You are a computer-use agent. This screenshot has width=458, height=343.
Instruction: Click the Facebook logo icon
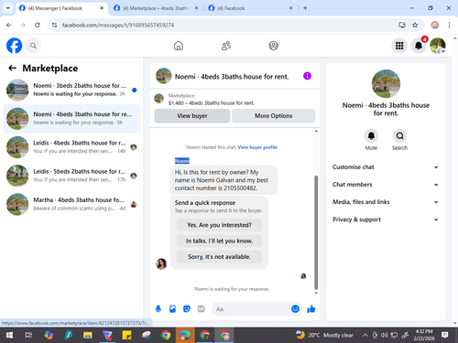14,46
